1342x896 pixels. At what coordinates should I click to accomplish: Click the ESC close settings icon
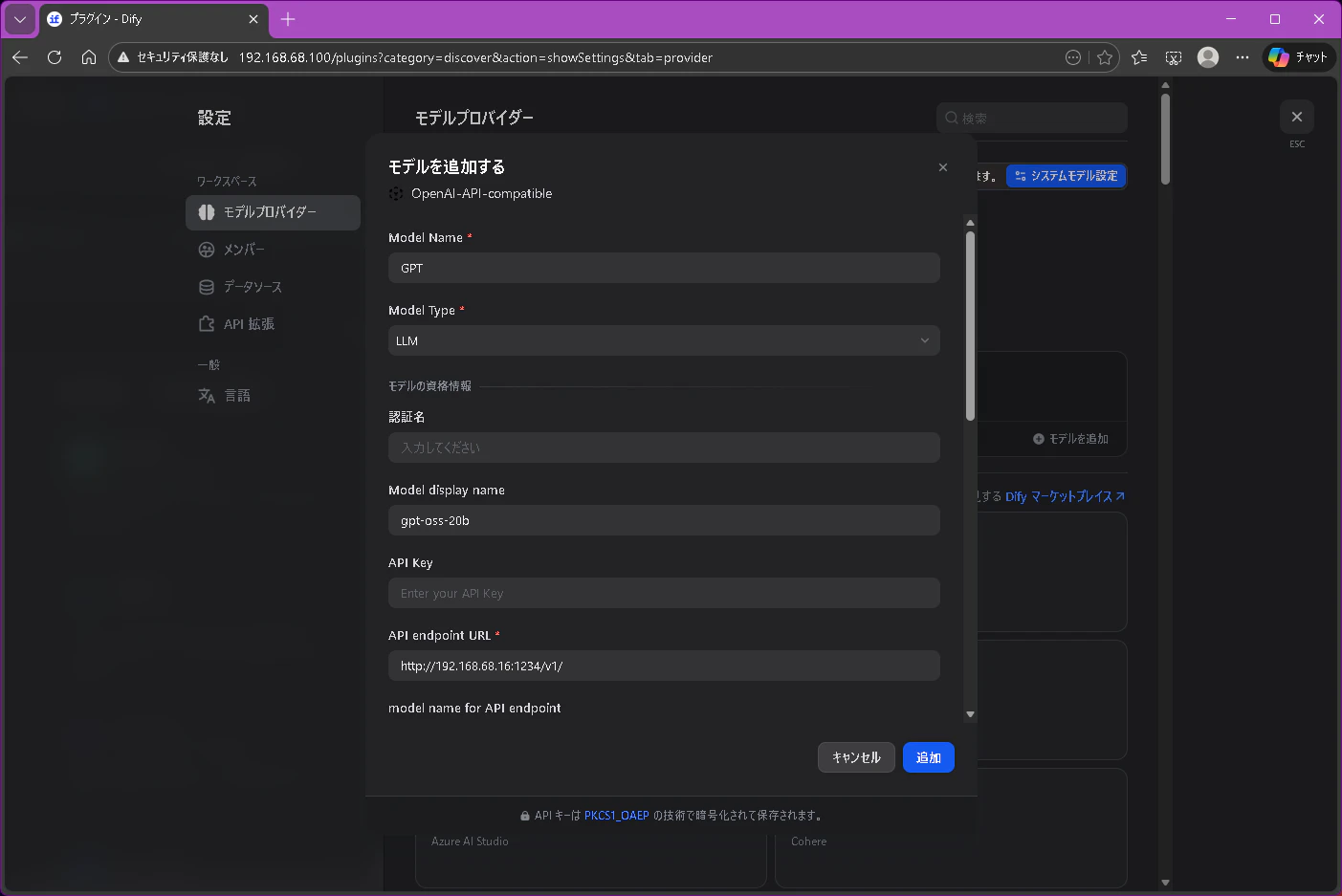pos(1297,117)
